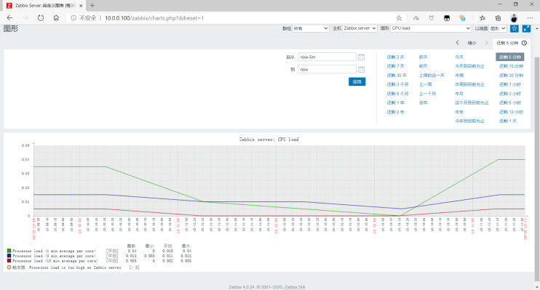Image resolution: width=540 pixels, height=290 pixels.
Task: Go to browser home page
Action: click(x=56, y=18)
